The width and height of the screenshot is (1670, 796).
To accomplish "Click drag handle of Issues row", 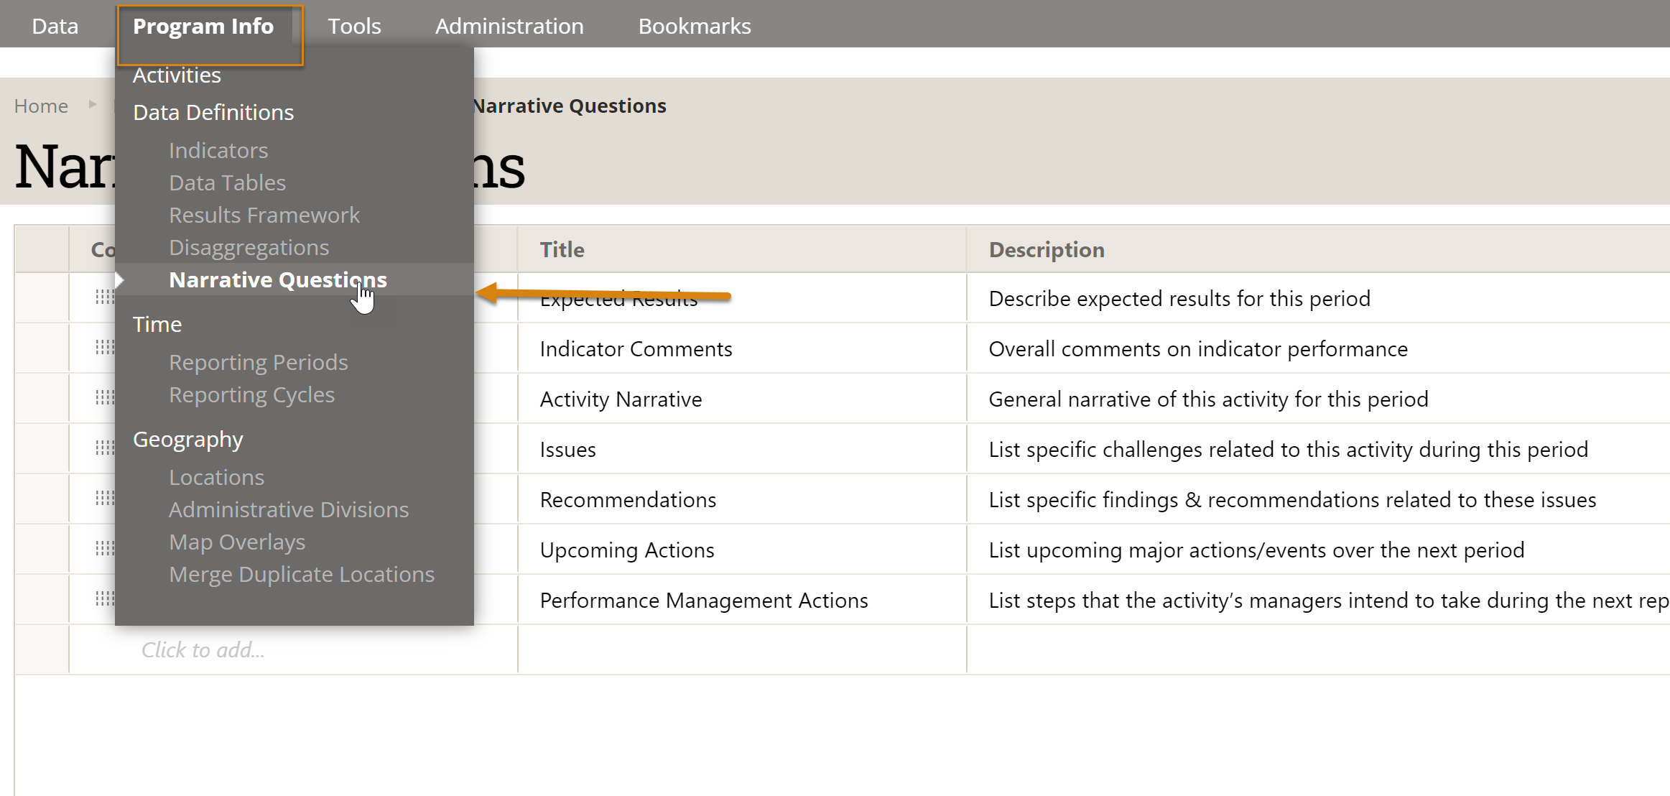I will 104,448.
